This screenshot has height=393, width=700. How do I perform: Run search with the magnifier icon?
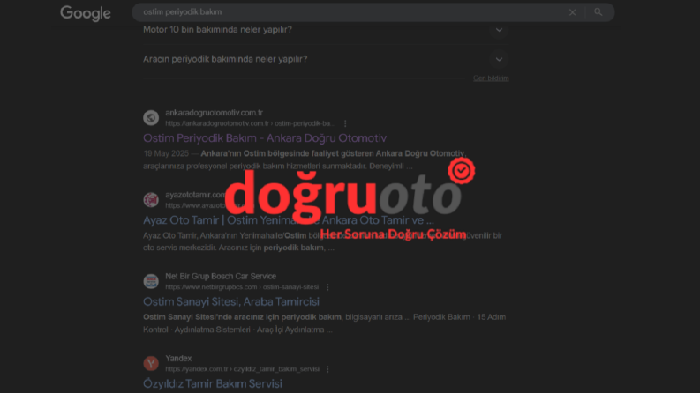tap(598, 12)
